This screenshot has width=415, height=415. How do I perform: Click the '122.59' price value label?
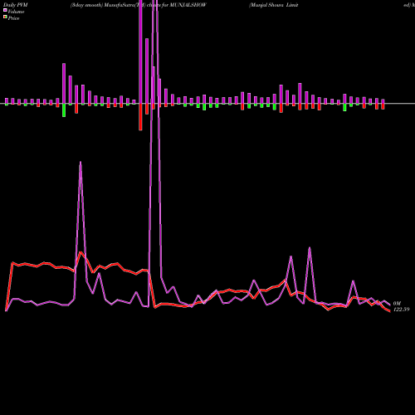click(401, 310)
